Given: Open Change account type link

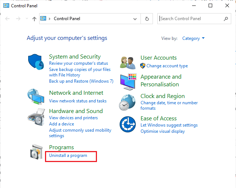Looking at the screenshot, I should pos(167,66).
